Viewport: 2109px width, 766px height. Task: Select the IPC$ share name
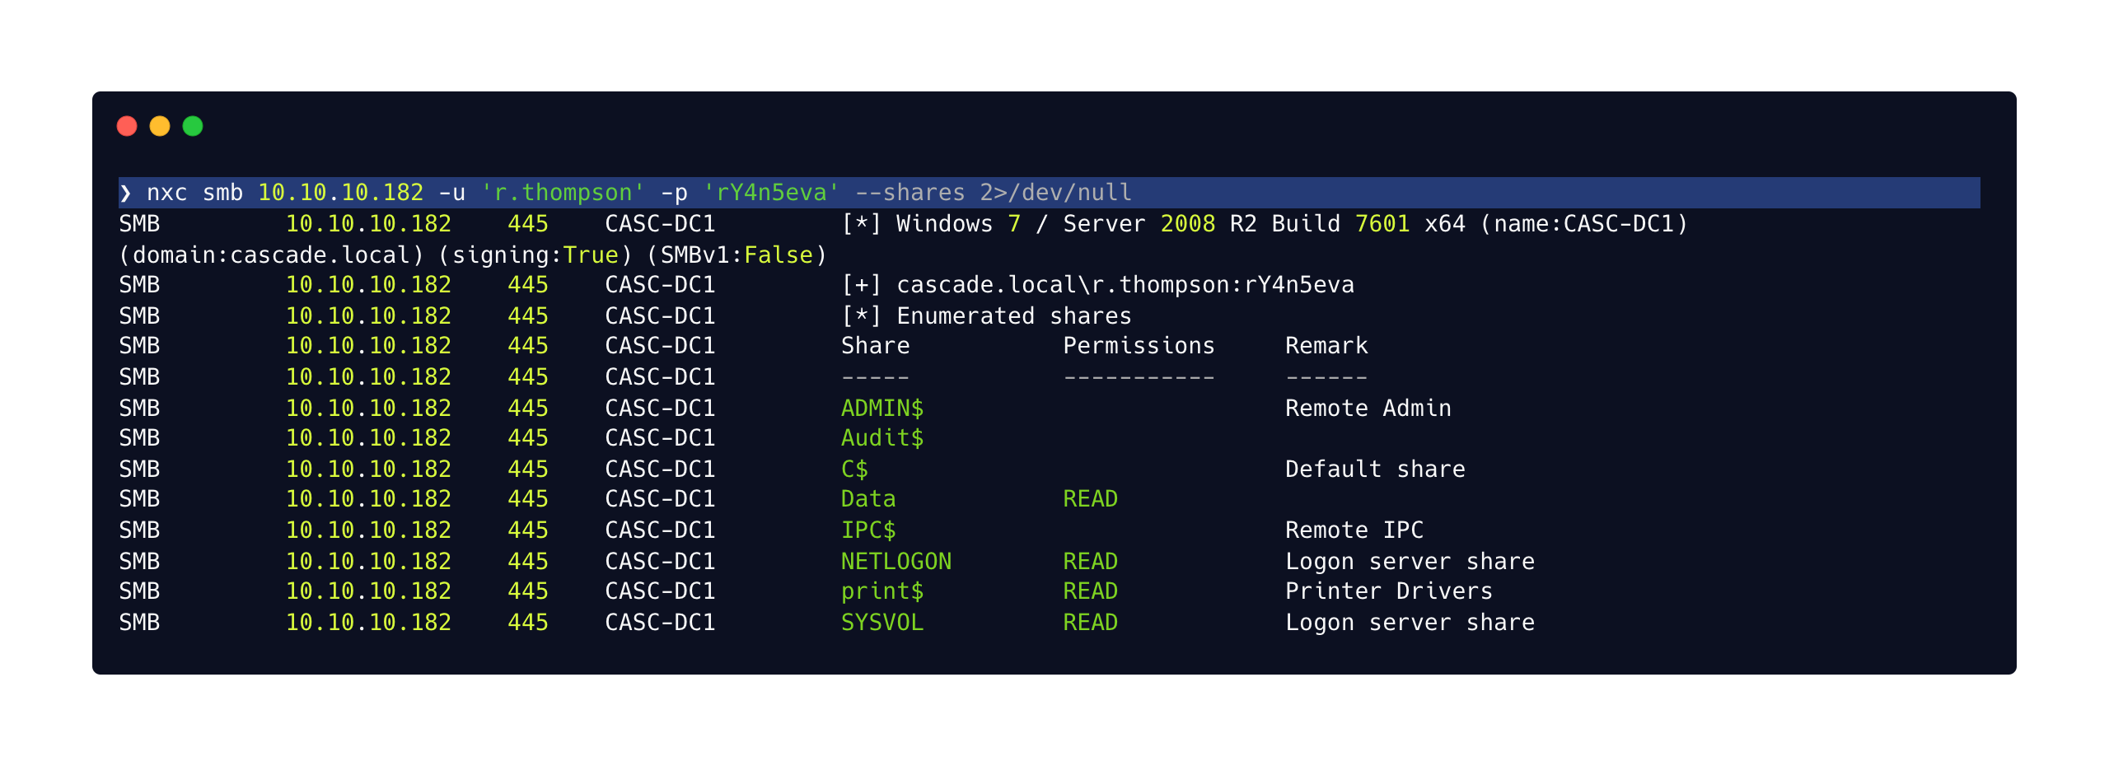(x=868, y=530)
